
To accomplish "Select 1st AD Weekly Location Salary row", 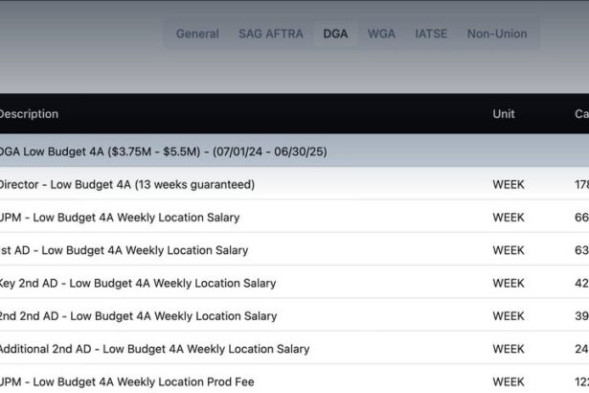I will pos(295,250).
